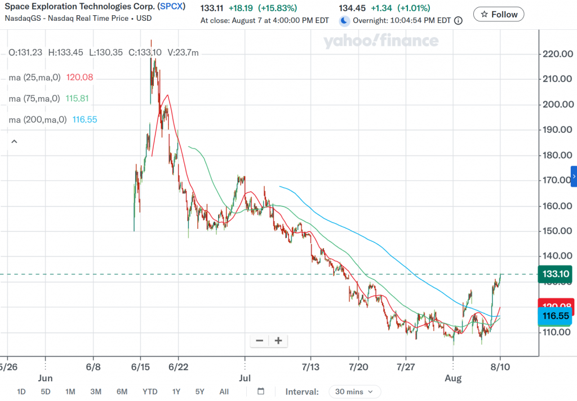Click the 7/27 date axis label
Screen dimensions: 577x401
pyautogui.click(x=406, y=367)
